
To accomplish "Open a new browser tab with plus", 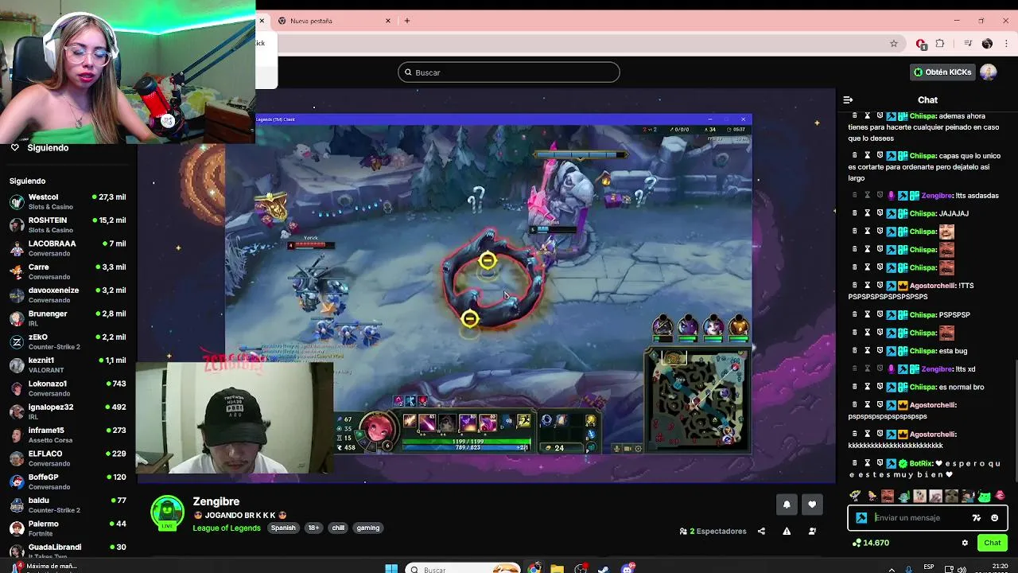I will pyautogui.click(x=407, y=21).
